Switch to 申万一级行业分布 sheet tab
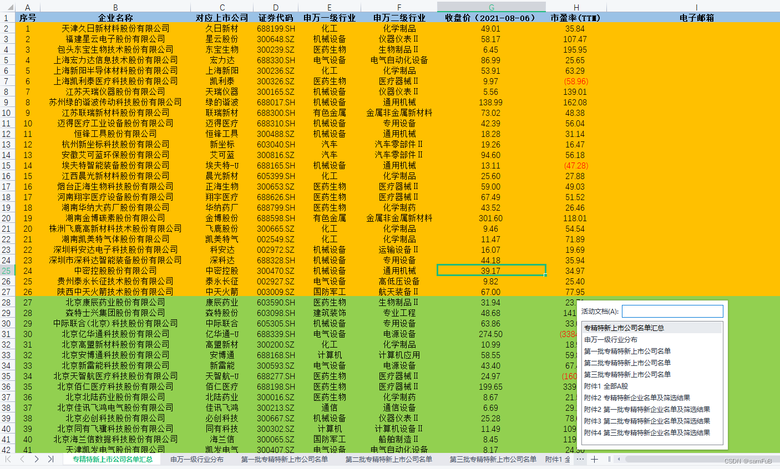 coord(197,459)
